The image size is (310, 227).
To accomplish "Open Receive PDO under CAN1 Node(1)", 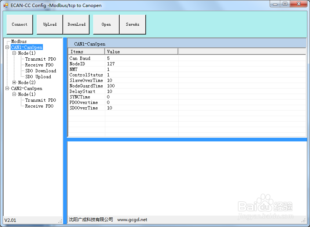I will (39, 65).
